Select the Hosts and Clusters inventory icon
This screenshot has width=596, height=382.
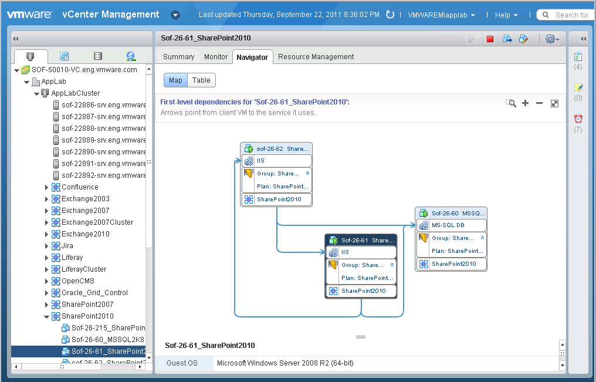pos(31,56)
